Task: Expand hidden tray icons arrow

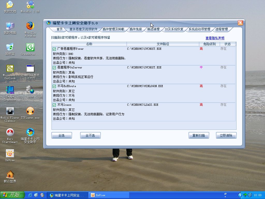Action: click(240, 195)
